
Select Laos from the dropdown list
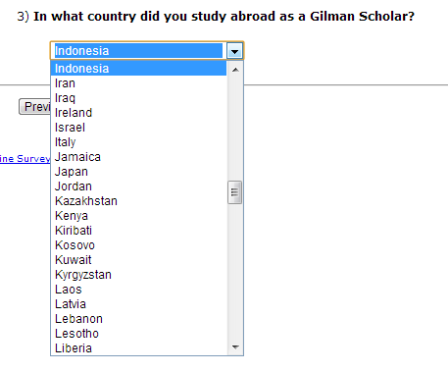tap(138, 290)
